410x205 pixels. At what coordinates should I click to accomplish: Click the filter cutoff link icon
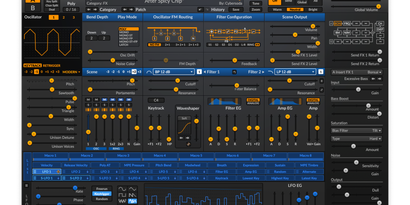point(322,90)
